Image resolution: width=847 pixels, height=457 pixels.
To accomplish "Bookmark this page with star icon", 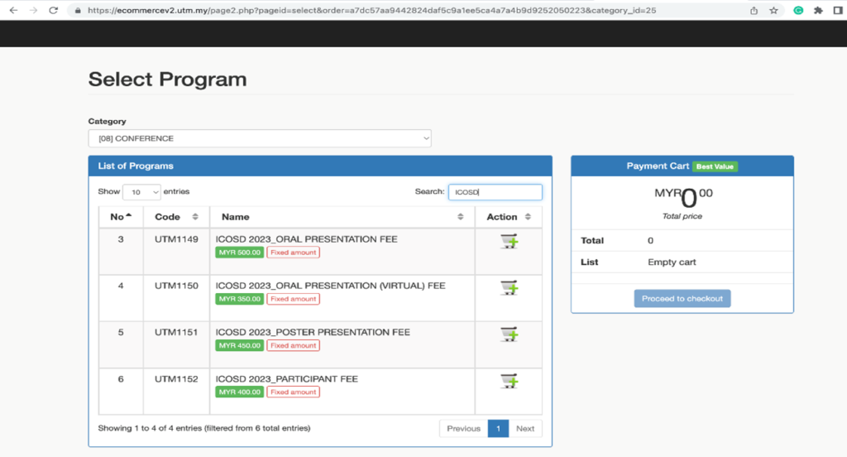I will [x=773, y=11].
